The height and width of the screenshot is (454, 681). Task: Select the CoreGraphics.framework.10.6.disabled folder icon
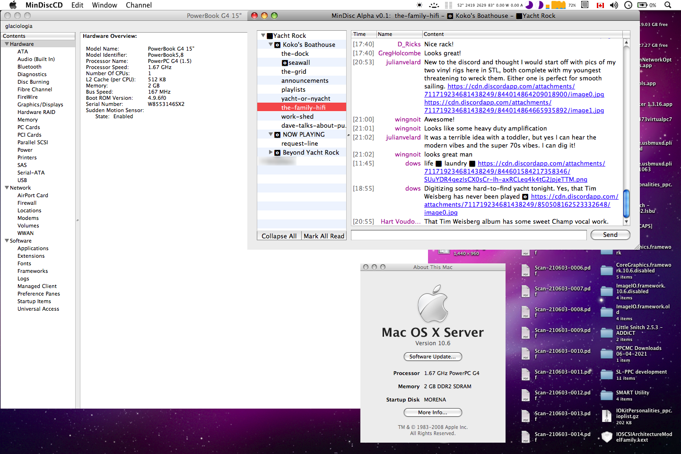coord(607,271)
